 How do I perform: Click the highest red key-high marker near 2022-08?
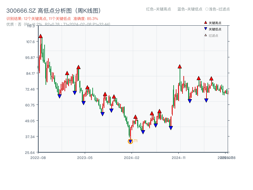(40, 36)
